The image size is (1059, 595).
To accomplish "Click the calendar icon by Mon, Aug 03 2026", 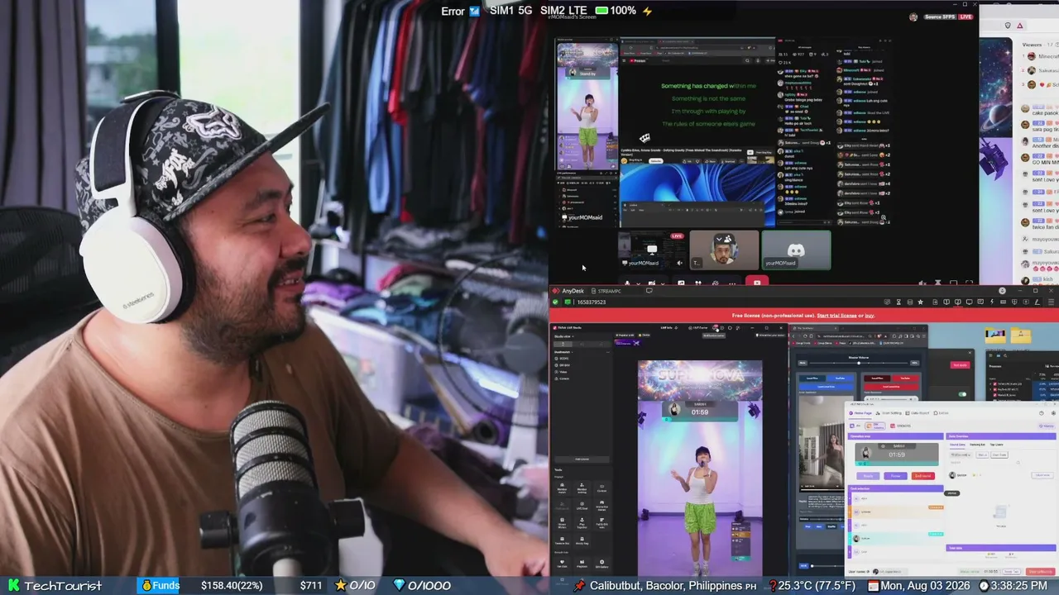I will point(874,585).
